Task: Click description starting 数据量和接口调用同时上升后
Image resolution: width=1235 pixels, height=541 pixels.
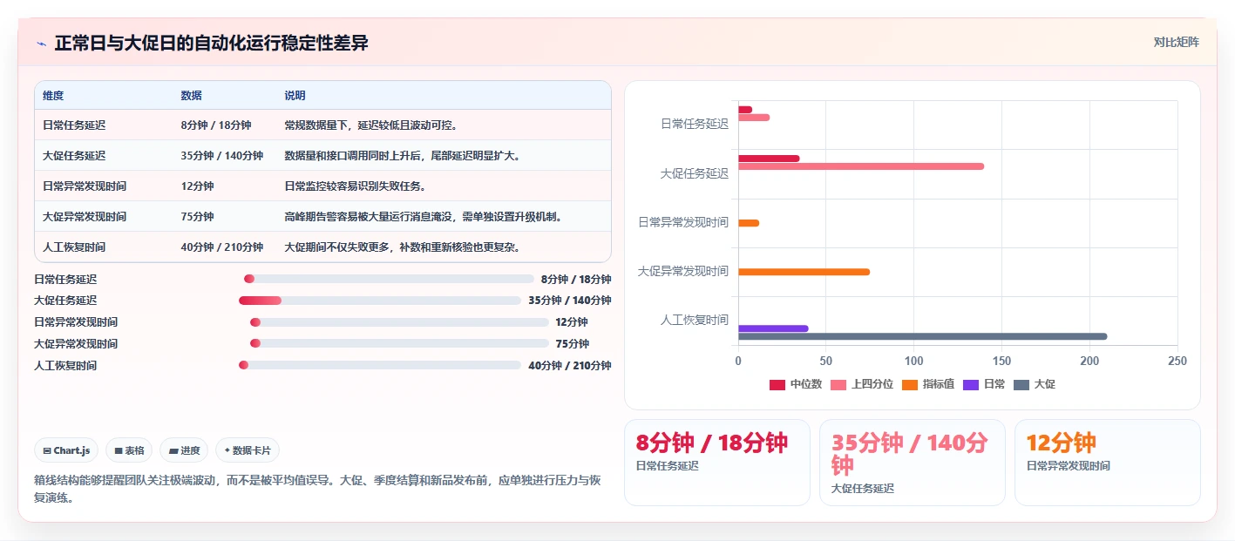Action: point(403,156)
